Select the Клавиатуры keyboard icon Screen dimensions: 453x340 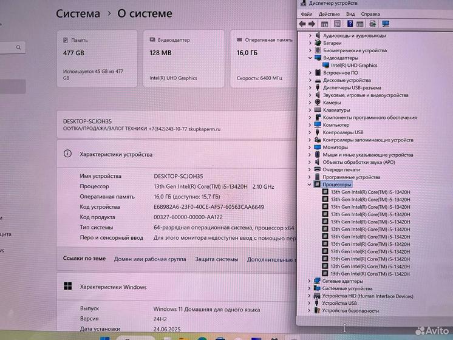[x=318, y=110]
